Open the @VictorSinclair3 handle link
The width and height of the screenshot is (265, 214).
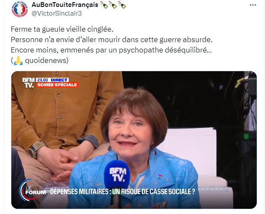tap(57, 13)
